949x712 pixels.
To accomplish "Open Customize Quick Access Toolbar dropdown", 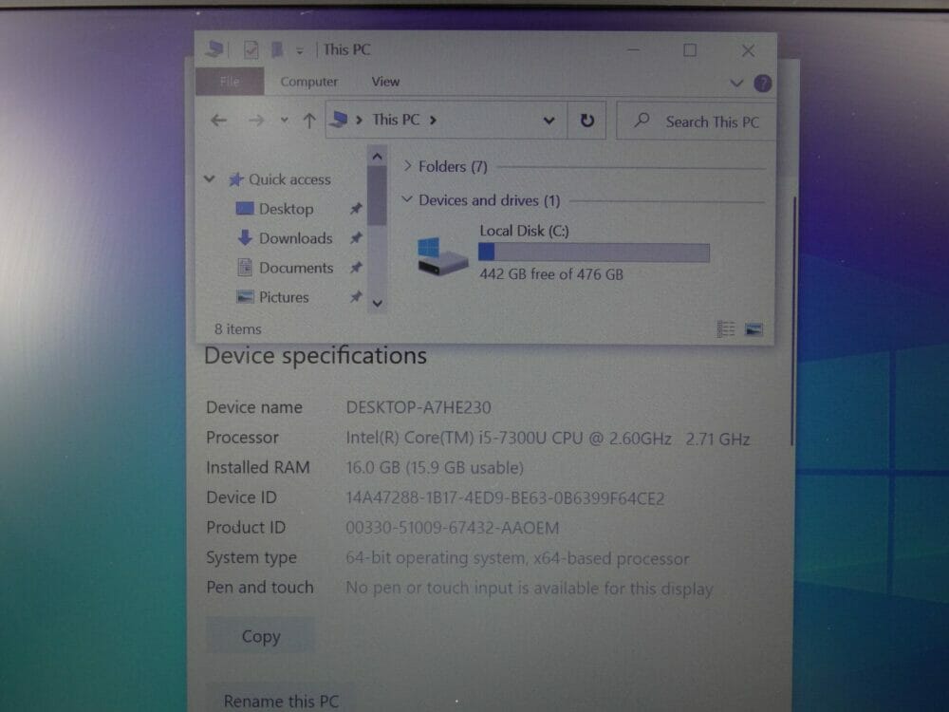I will point(300,51).
